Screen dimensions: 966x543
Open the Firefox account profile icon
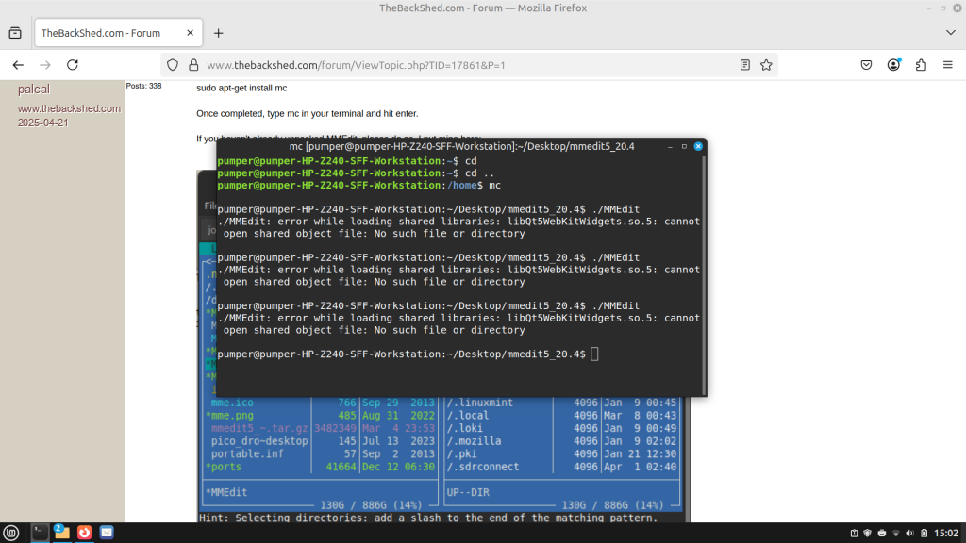(x=893, y=65)
